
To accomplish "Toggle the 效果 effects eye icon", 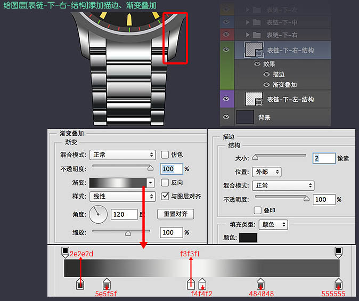I will point(257,64).
